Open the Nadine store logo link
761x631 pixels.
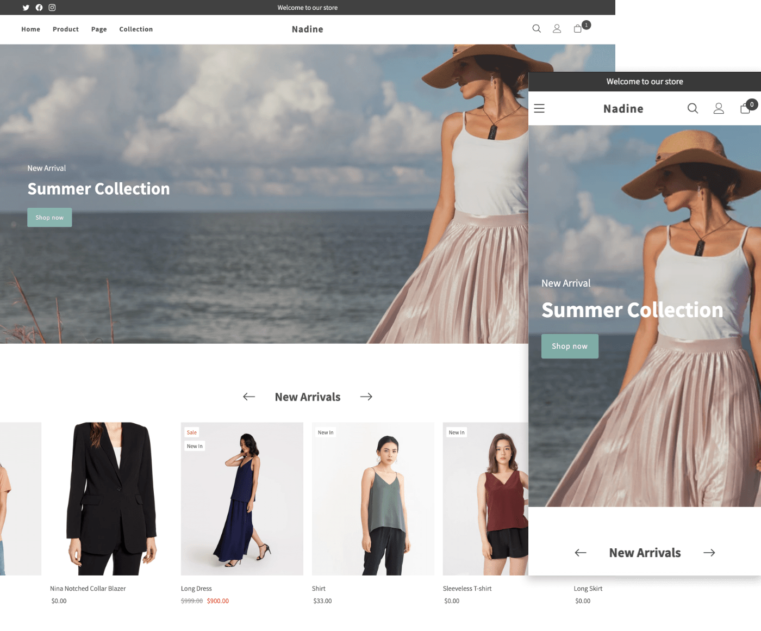pyautogui.click(x=307, y=29)
